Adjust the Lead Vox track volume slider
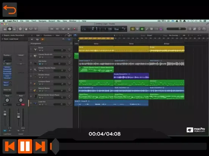 point(59,104)
